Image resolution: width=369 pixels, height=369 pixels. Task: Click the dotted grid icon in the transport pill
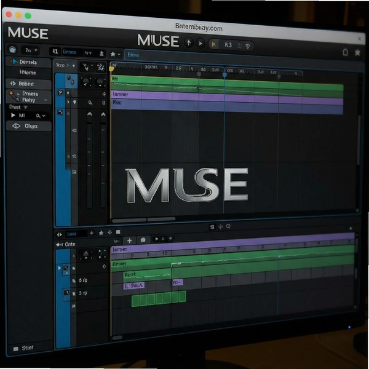click(239, 46)
